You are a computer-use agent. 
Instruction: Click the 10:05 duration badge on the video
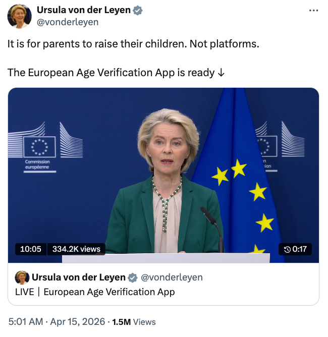point(31,249)
